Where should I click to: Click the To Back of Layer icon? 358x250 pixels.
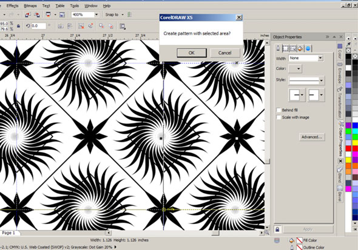(110, 26)
